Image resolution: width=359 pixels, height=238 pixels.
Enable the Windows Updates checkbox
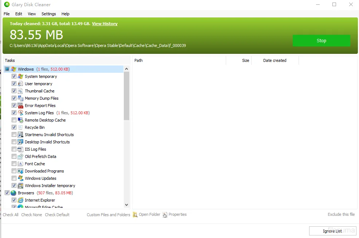[14, 178]
